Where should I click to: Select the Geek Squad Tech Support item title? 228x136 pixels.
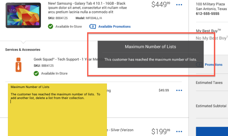coord(65,59)
